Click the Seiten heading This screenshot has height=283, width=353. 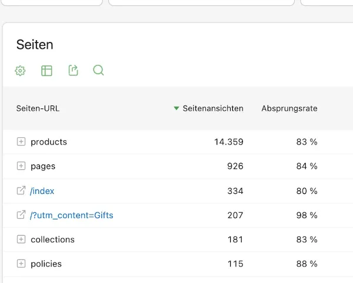point(35,44)
